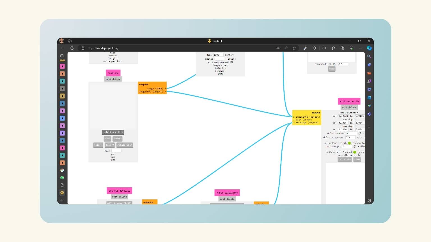This screenshot has width=431, height=242.
Task: Open Teams in the Edge sidebar
Action: point(369,114)
